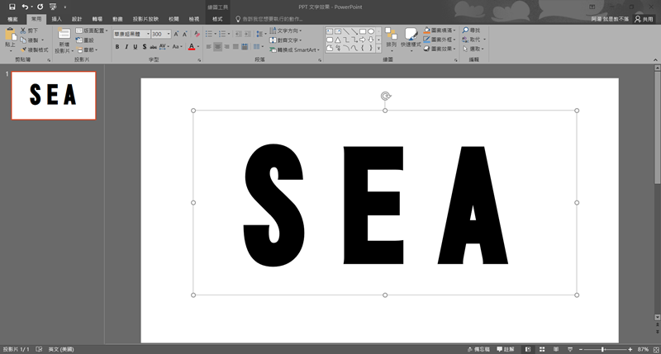Toggle Underline formatting
The width and height of the screenshot is (661, 354).
[136, 47]
